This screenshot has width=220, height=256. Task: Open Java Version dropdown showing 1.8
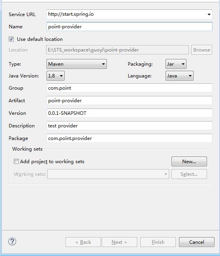click(x=56, y=76)
